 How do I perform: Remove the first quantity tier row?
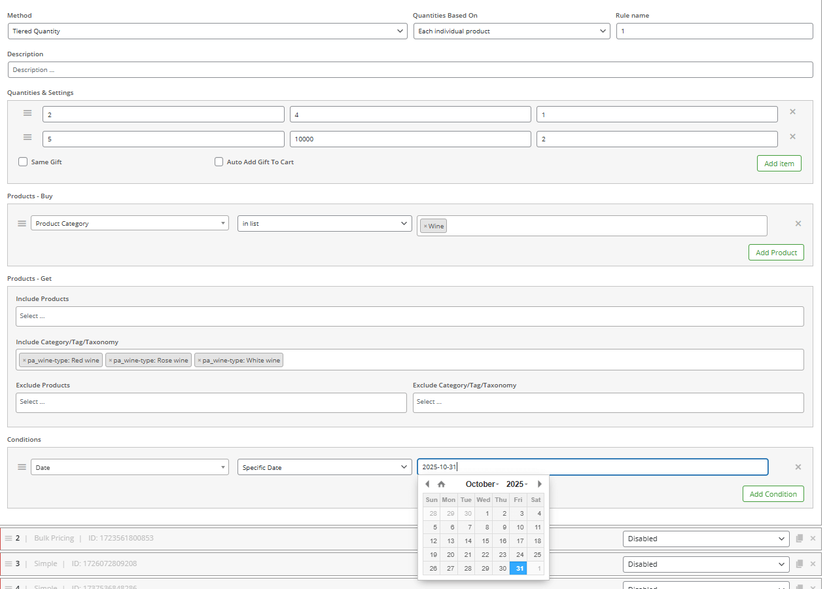792,112
